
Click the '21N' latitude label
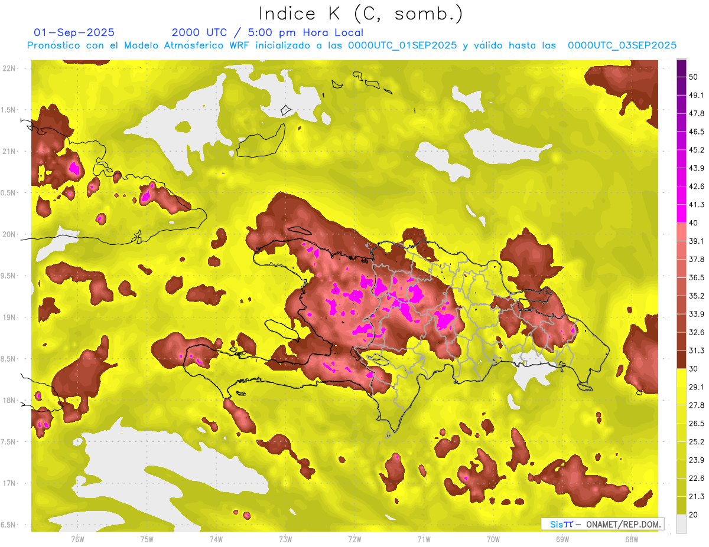(x=9, y=151)
